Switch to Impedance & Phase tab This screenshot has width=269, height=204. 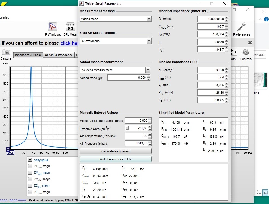[28, 55]
